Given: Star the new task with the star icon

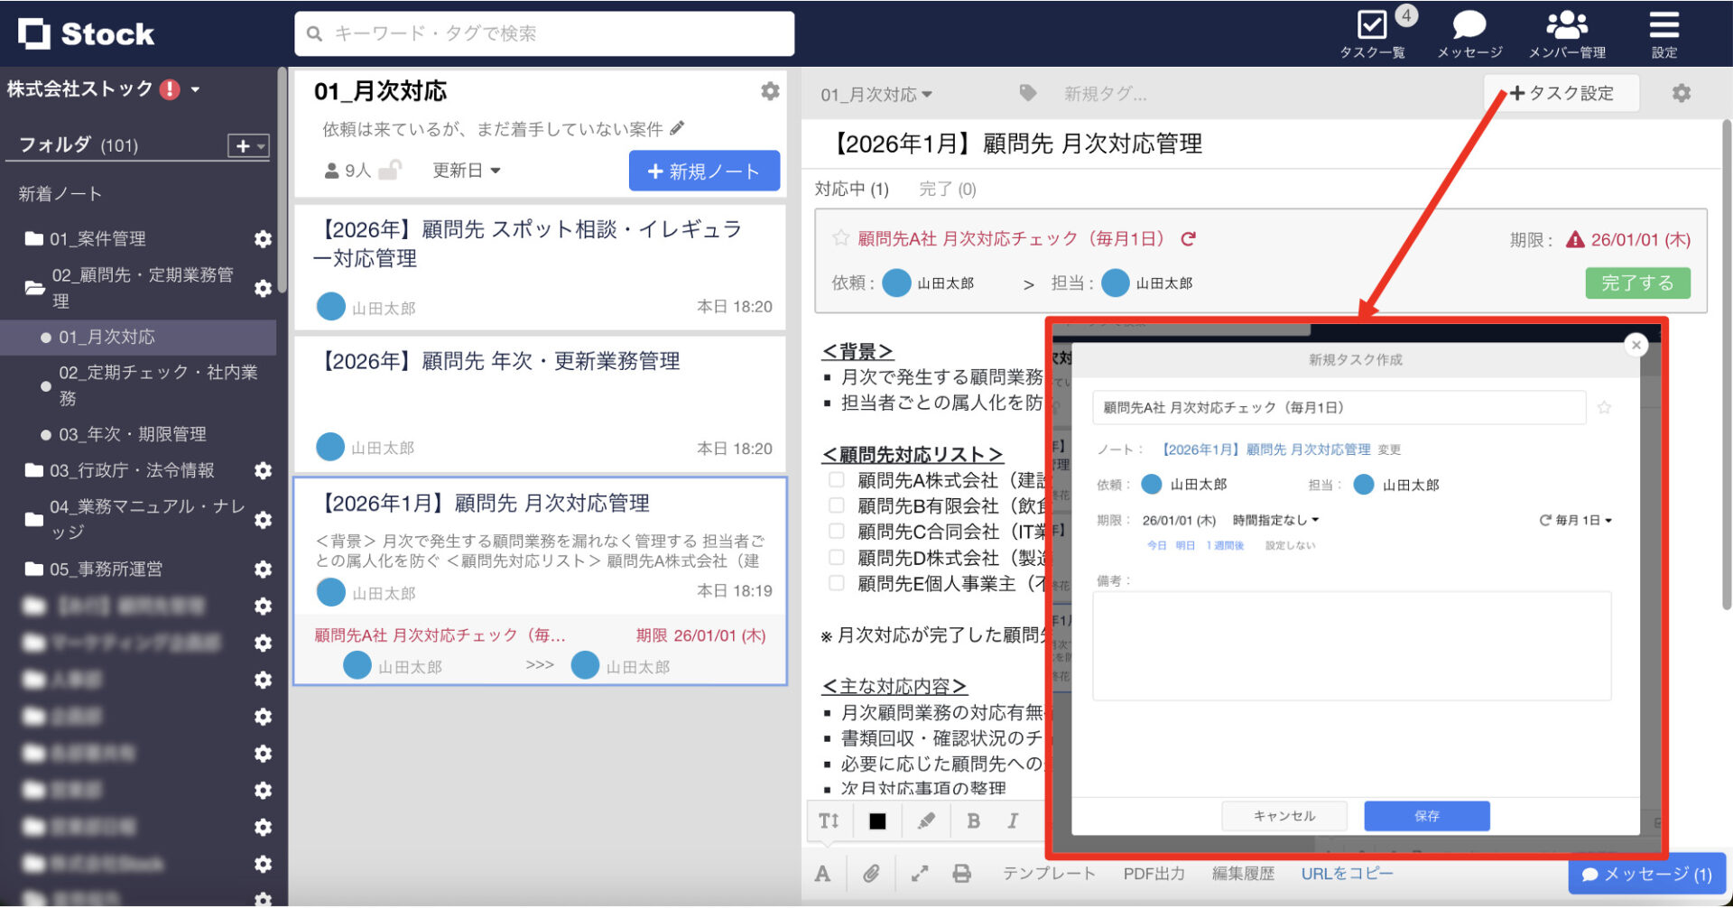Looking at the screenshot, I should pos(1605,407).
